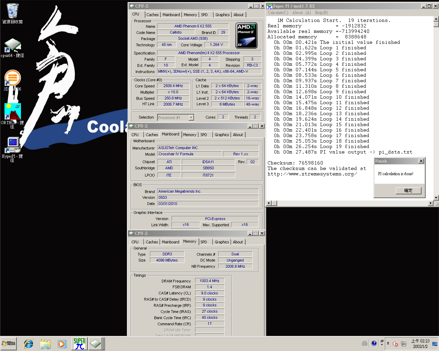Click the Memory CPU-Z window title icon
439x351 pixels.
(131, 233)
